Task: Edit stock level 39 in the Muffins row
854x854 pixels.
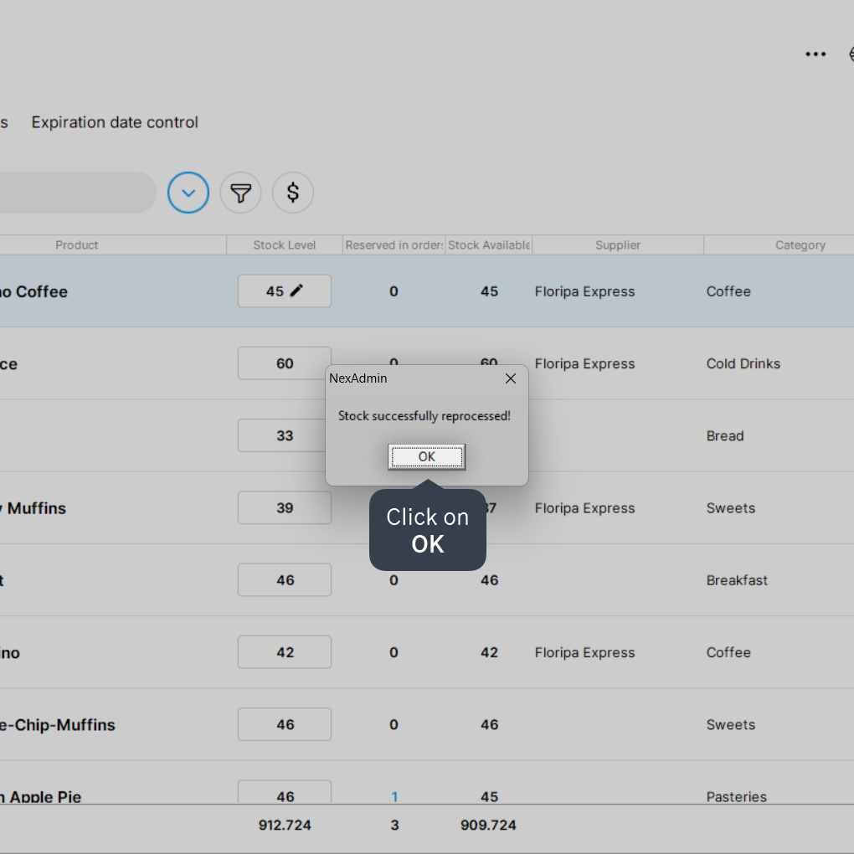Action: (285, 507)
